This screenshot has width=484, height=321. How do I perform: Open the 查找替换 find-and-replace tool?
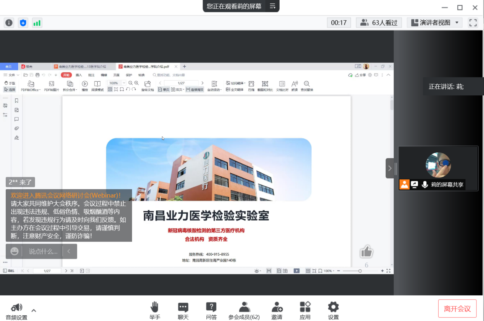[306, 85]
